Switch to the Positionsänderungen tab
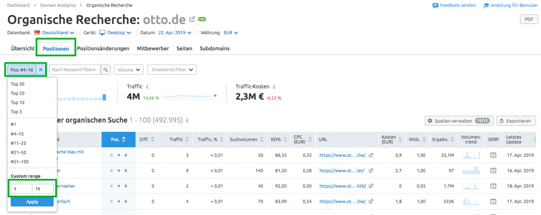The height and width of the screenshot is (215, 541). [103, 49]
